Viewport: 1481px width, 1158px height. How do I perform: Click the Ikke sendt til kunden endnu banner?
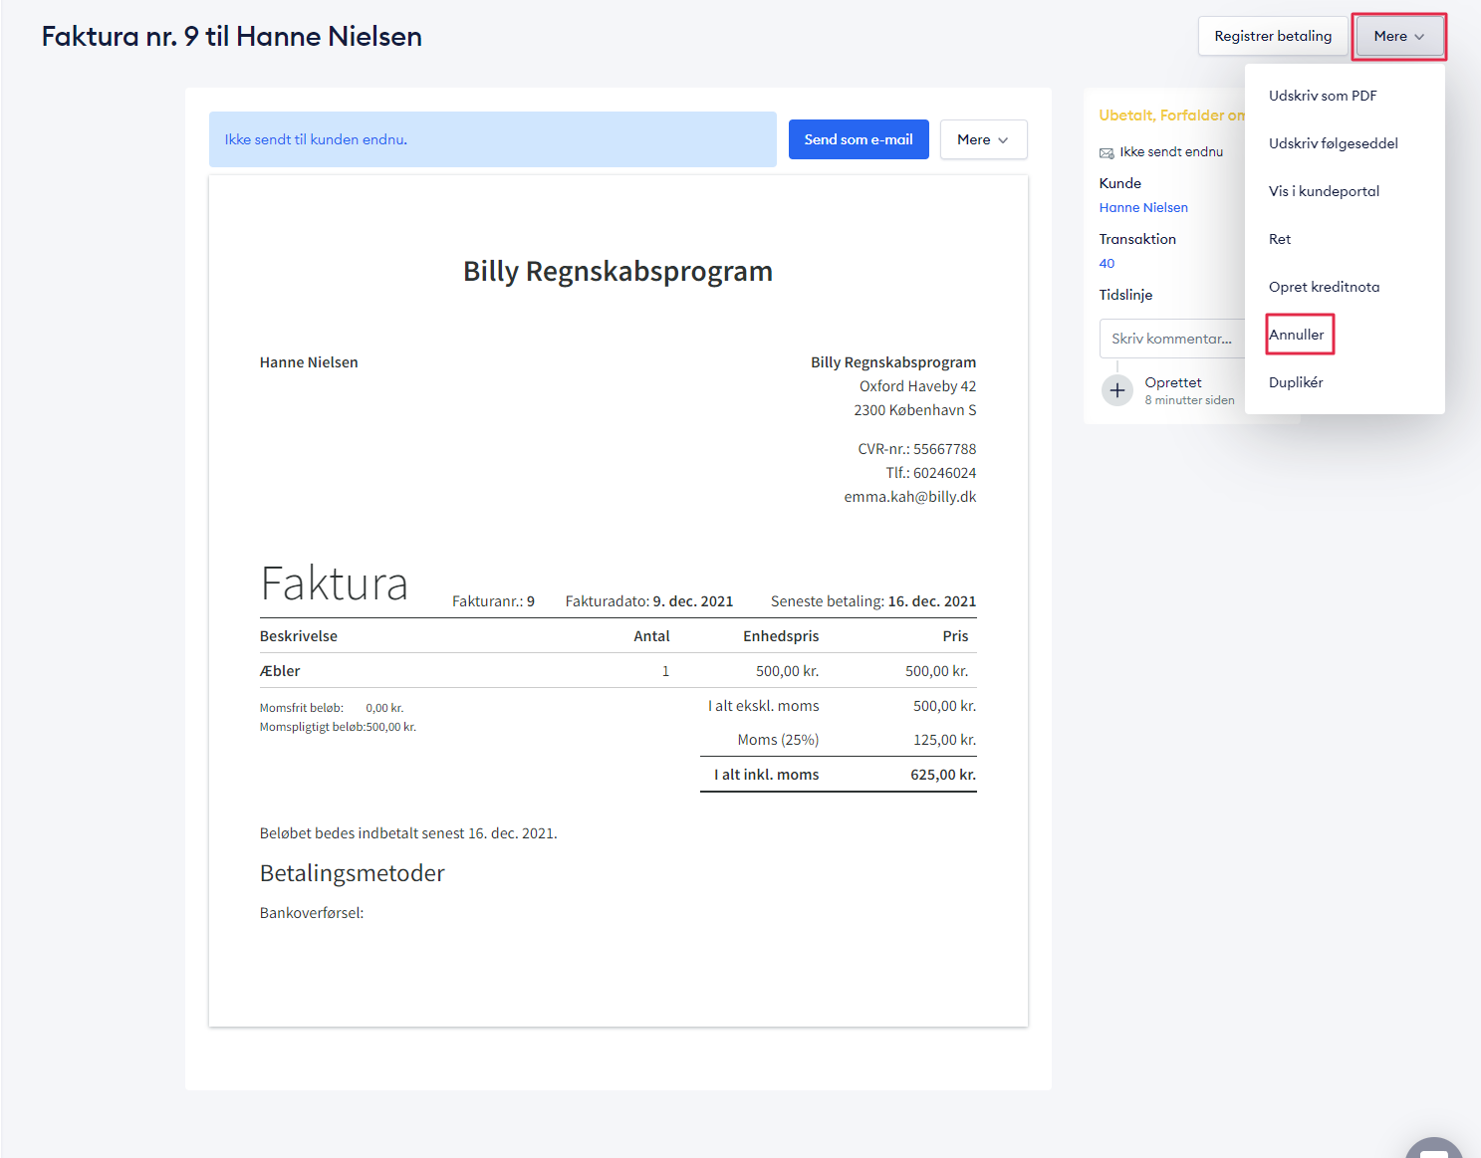tap(493, 139)
